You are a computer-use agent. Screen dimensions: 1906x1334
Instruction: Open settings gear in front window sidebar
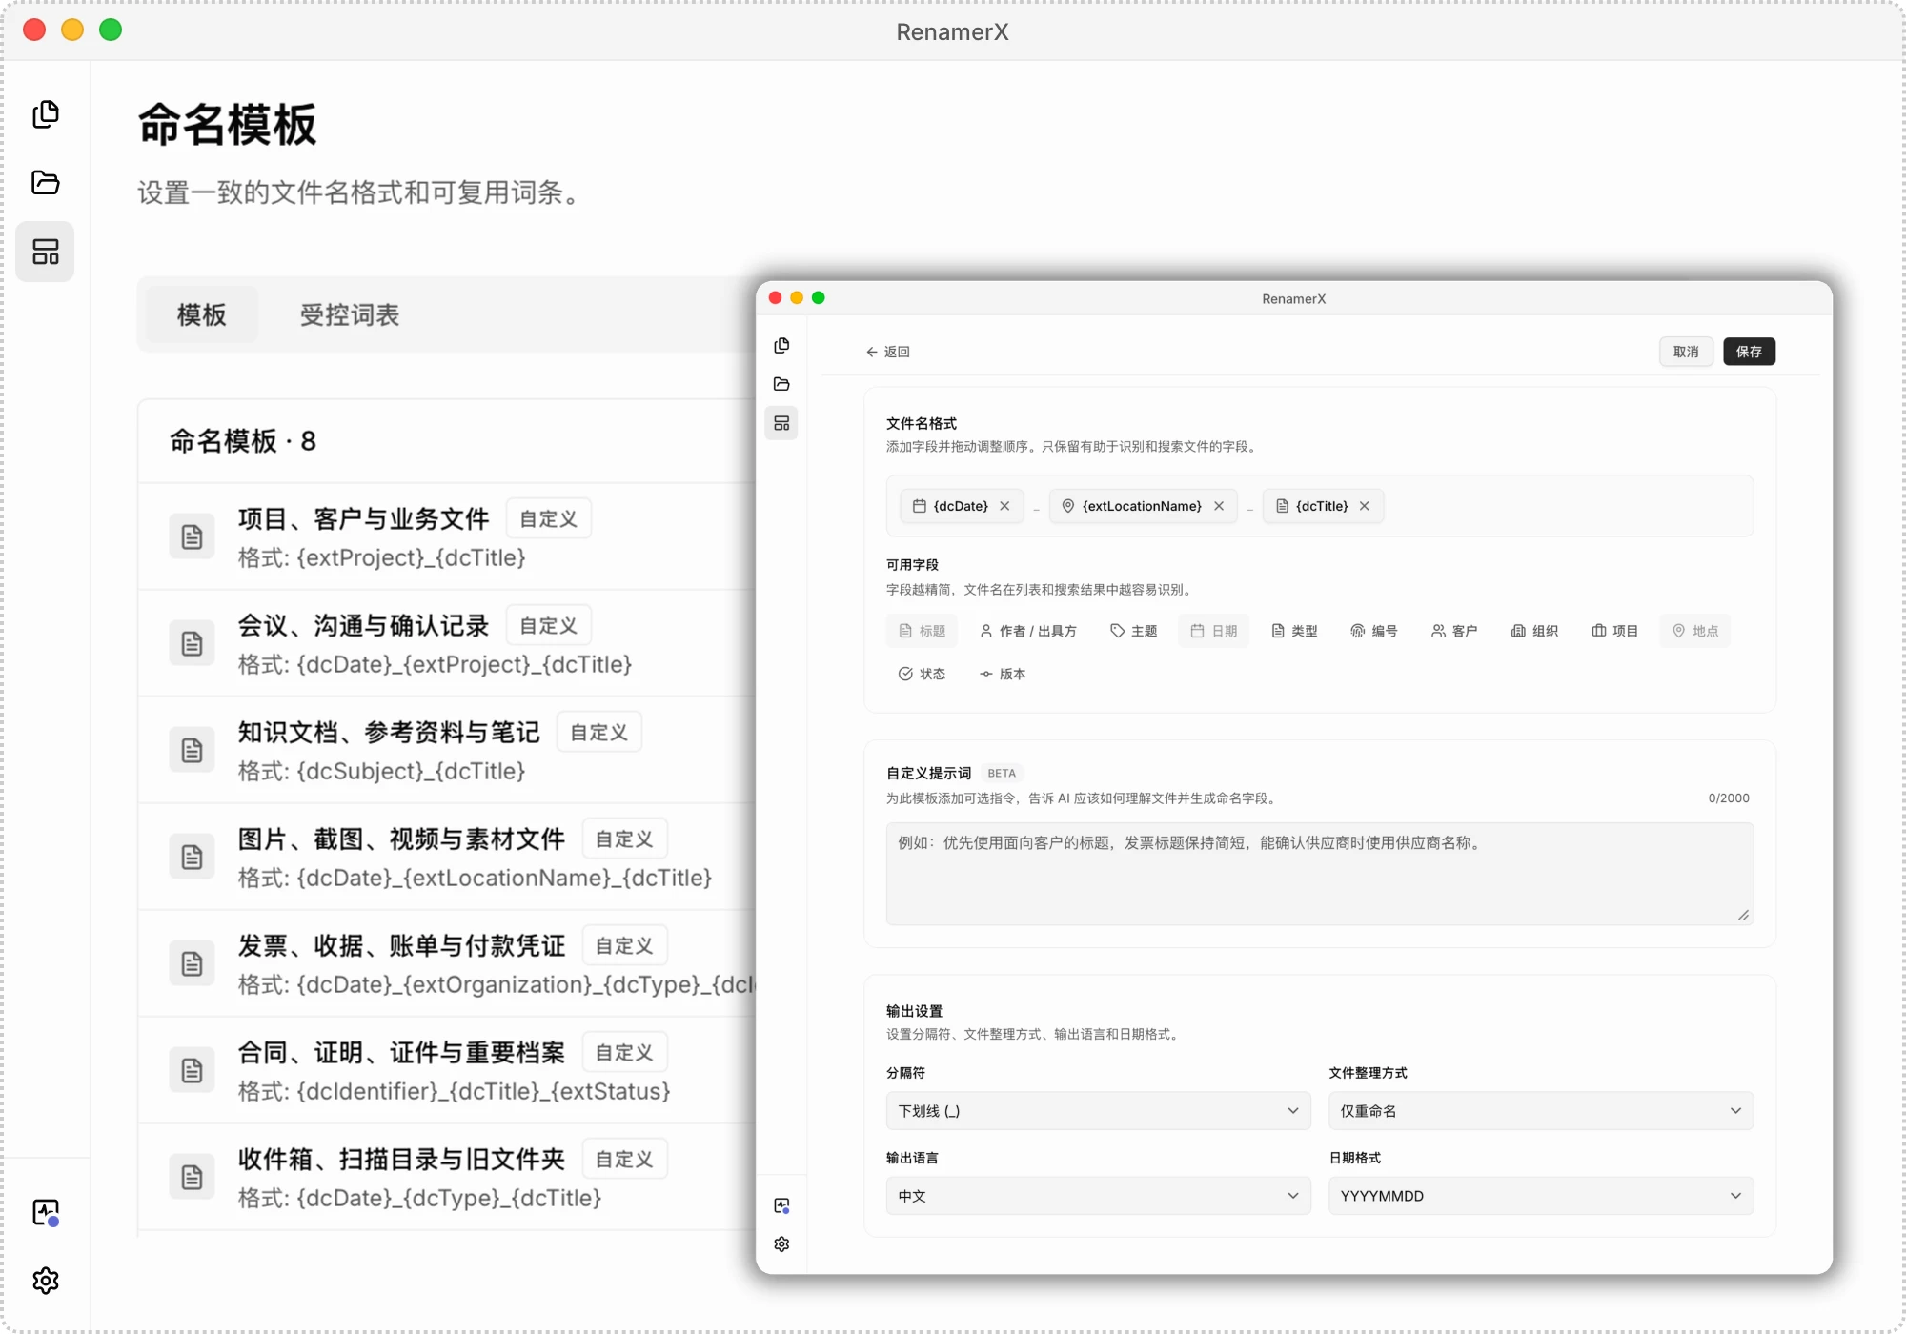[781, 1244]
